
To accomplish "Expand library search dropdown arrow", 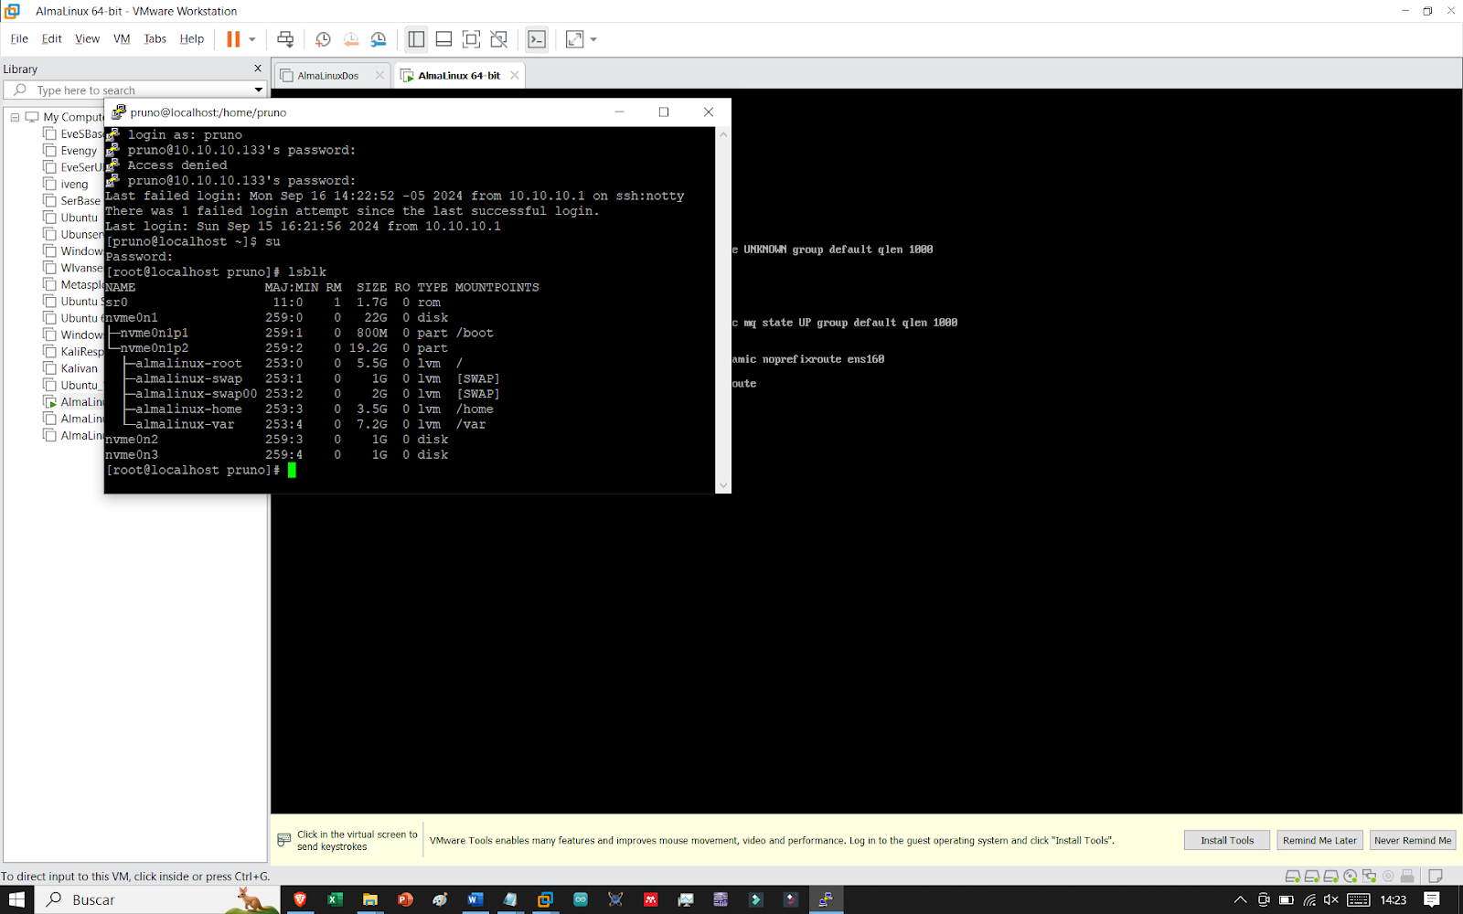I will pos(259,90).
